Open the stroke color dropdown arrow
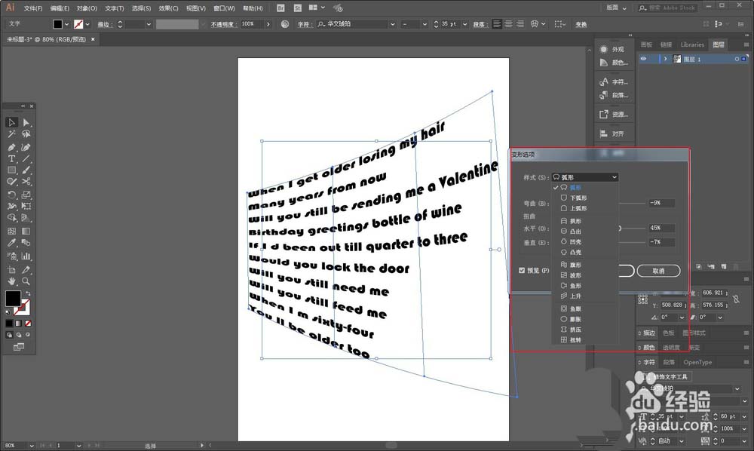 (87, 24)
